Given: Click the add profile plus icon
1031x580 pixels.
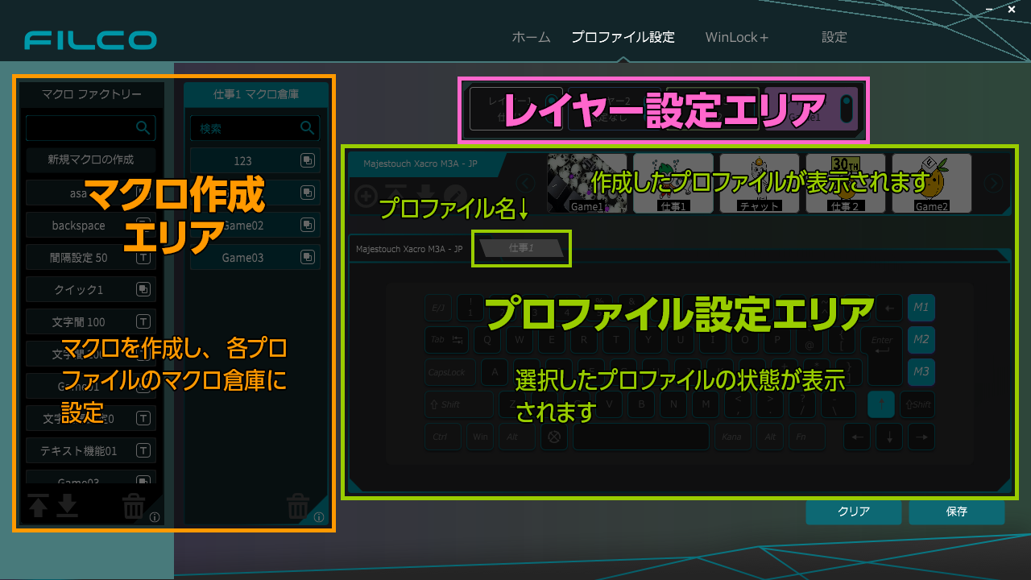Looking at the screenshot, I should click(365, 196).
